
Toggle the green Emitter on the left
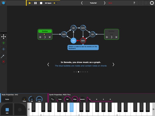coord(45,31)
